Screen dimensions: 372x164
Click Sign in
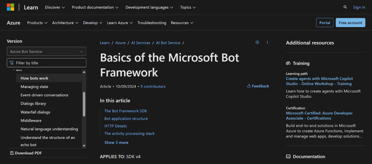(x=359, y=7)
